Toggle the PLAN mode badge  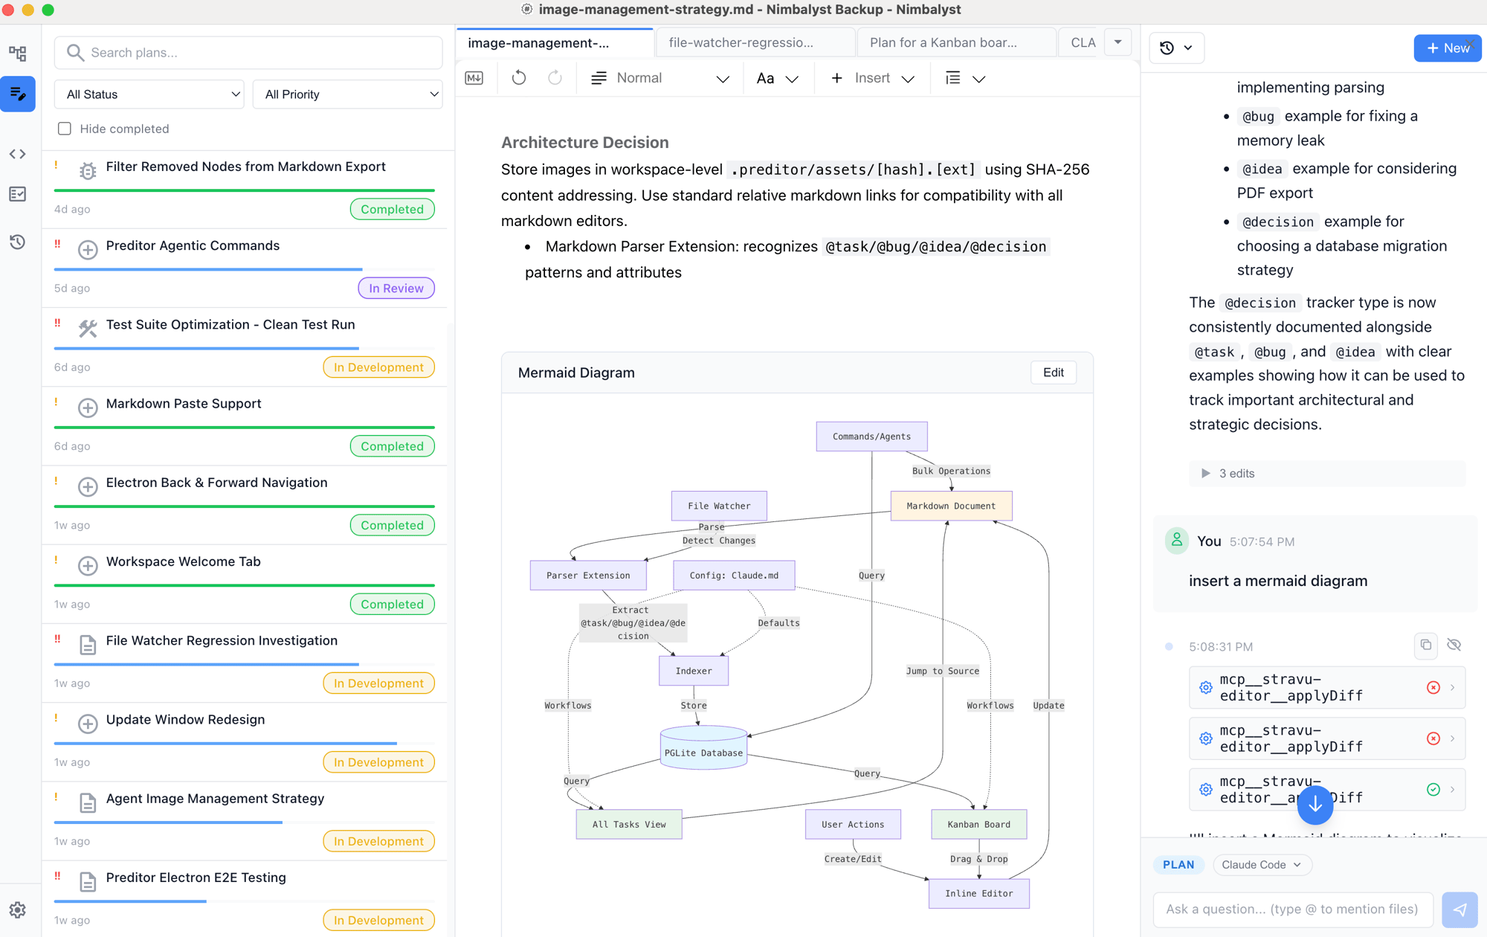click(1178, 865)
